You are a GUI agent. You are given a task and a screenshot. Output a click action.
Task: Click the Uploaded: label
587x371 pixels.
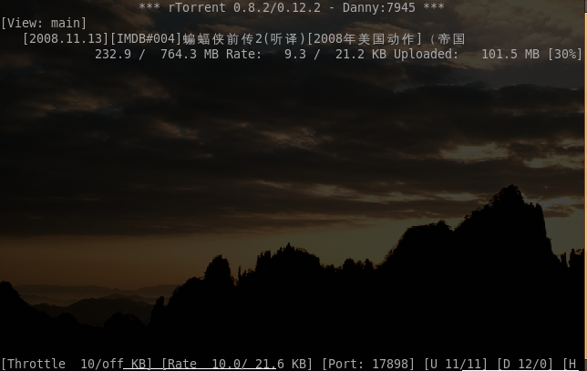(x=426, y=55)
